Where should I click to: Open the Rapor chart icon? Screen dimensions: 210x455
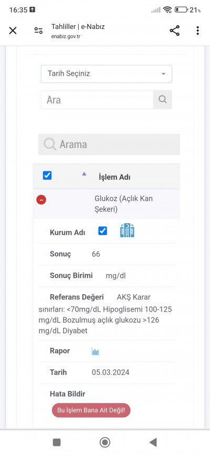point(95,351)
